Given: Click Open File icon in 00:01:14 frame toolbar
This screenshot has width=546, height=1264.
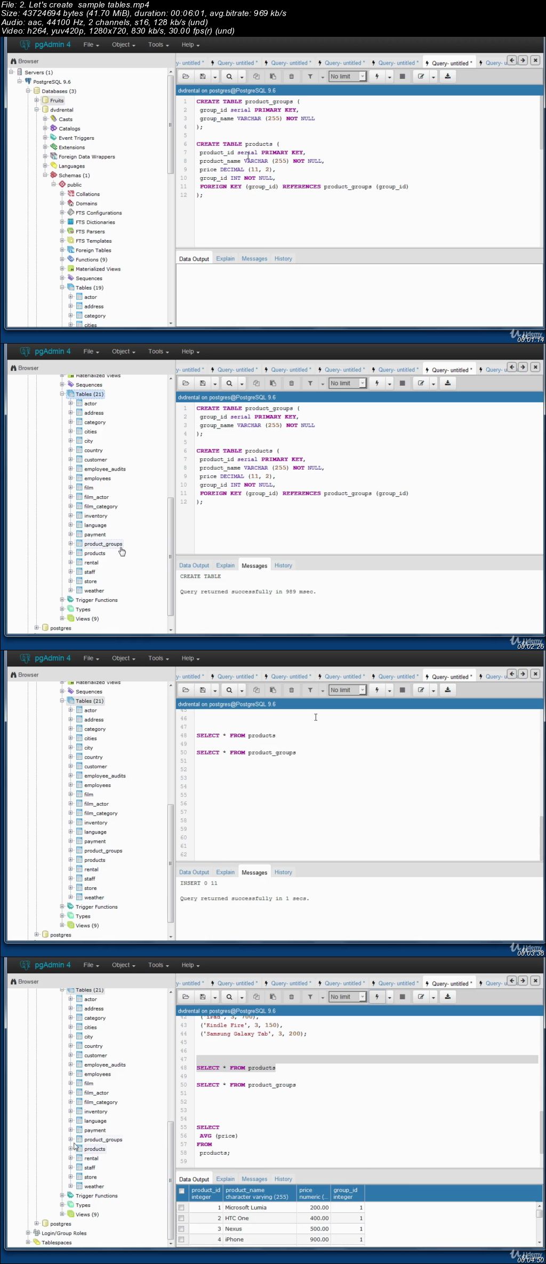Looking at the screenshot, I should 186,76.
